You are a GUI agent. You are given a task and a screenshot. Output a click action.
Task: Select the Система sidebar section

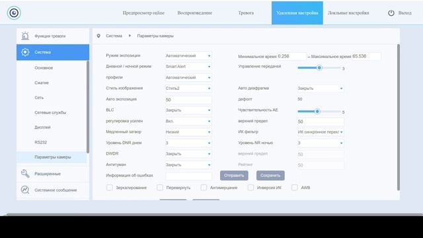(x=53, y=52)
